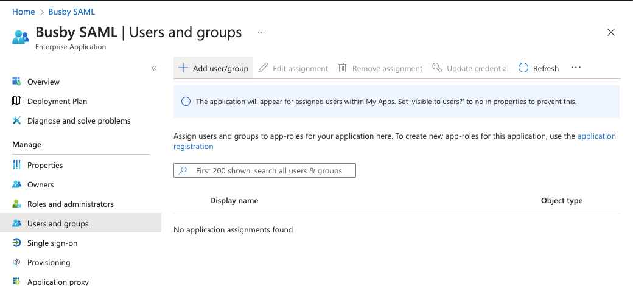
Task: Open the toolbar overflow ellipsis after Refresh
Action: (x=576, y=68)
